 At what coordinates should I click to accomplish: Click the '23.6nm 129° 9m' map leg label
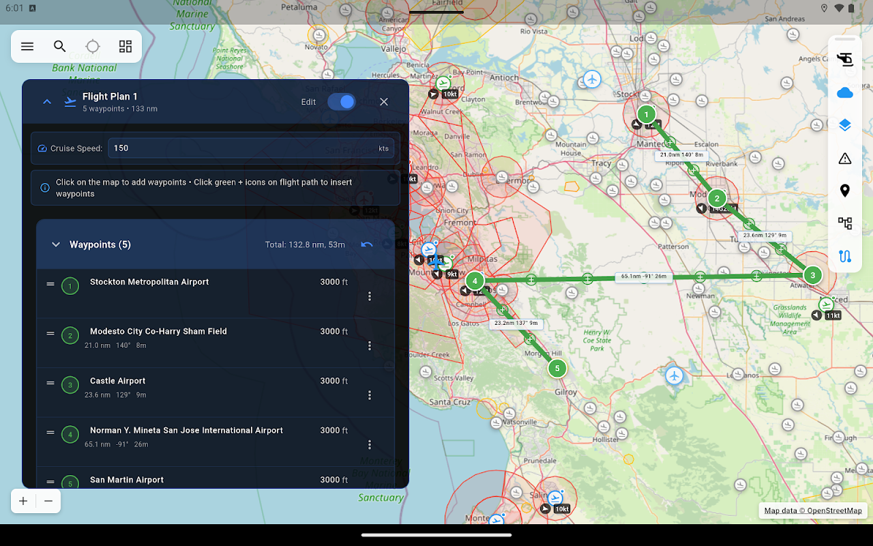point(765,235)
